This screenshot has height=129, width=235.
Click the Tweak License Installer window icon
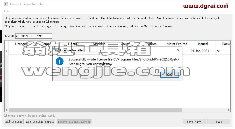coord(6,4)
